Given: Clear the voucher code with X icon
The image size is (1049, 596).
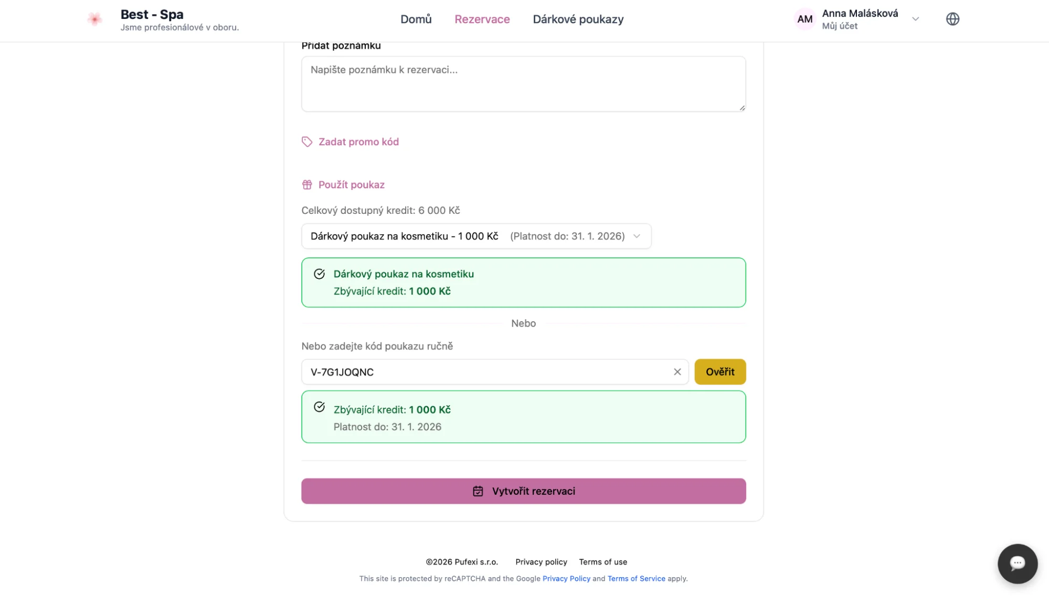Looking at the screenshot, I should point(677,372).
